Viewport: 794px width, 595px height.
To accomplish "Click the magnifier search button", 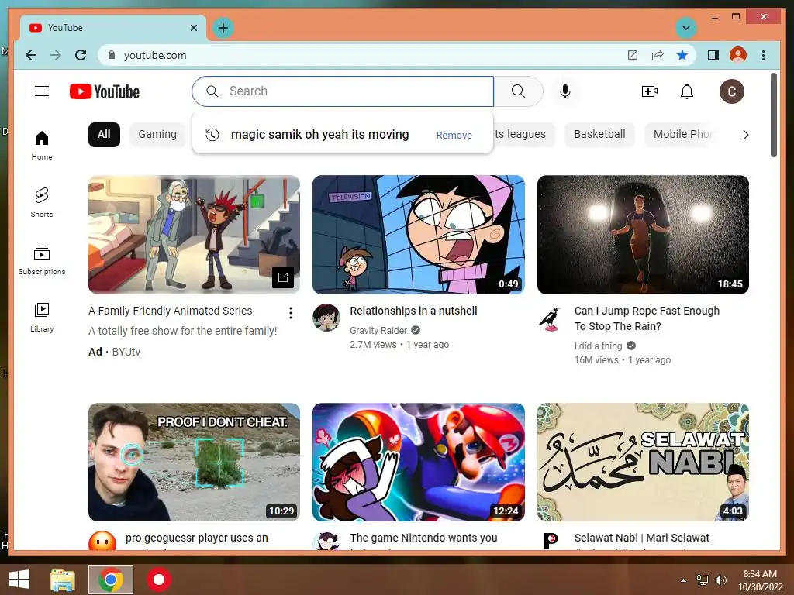I will pyautogui.click(x=518, y=91).
